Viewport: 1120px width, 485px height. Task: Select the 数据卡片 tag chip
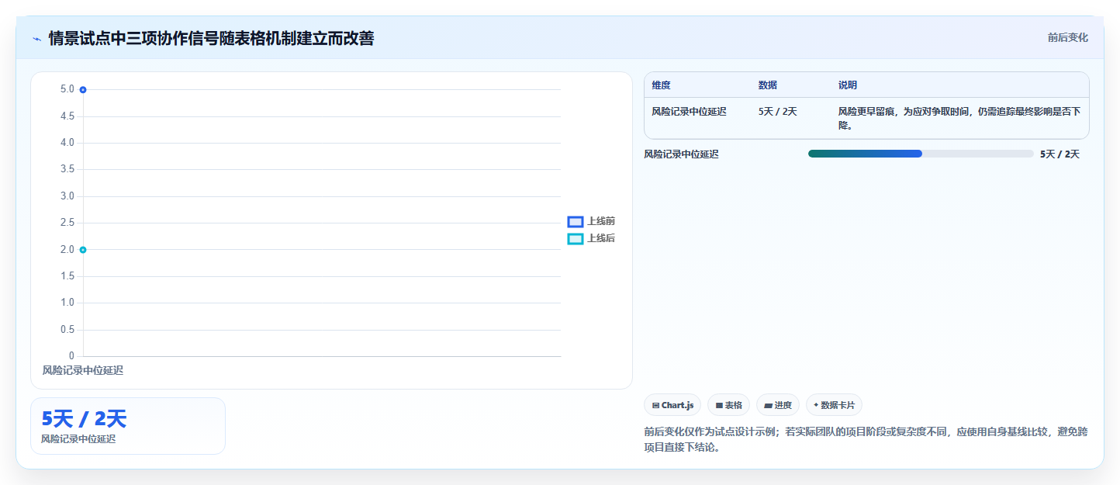pyautogui.click(x=834, y=405)
